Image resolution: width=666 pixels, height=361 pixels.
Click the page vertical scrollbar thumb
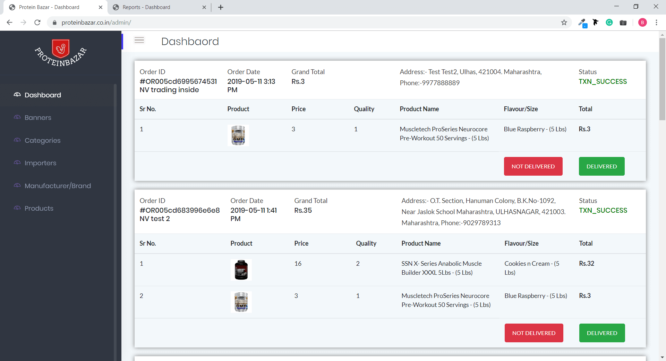click(662, 79)
